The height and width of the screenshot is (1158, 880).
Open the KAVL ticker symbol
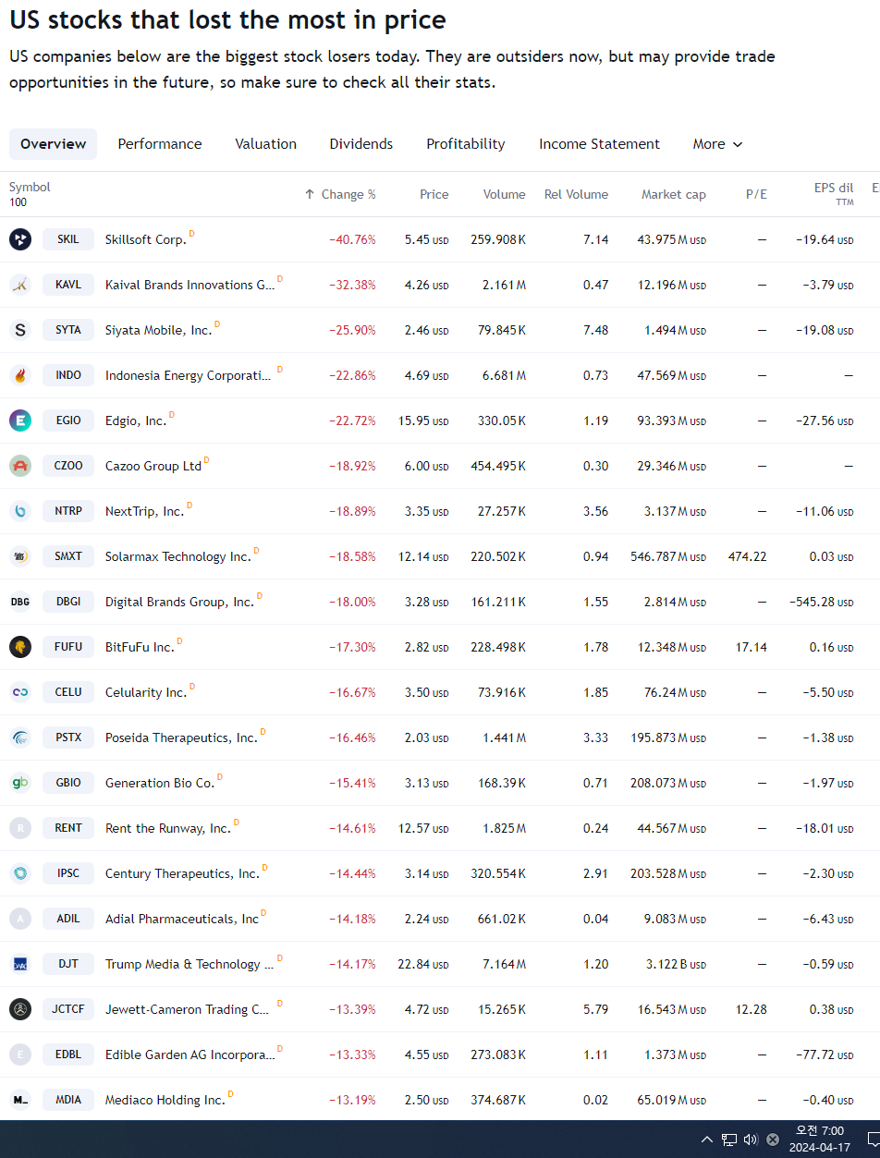point(68,285)
